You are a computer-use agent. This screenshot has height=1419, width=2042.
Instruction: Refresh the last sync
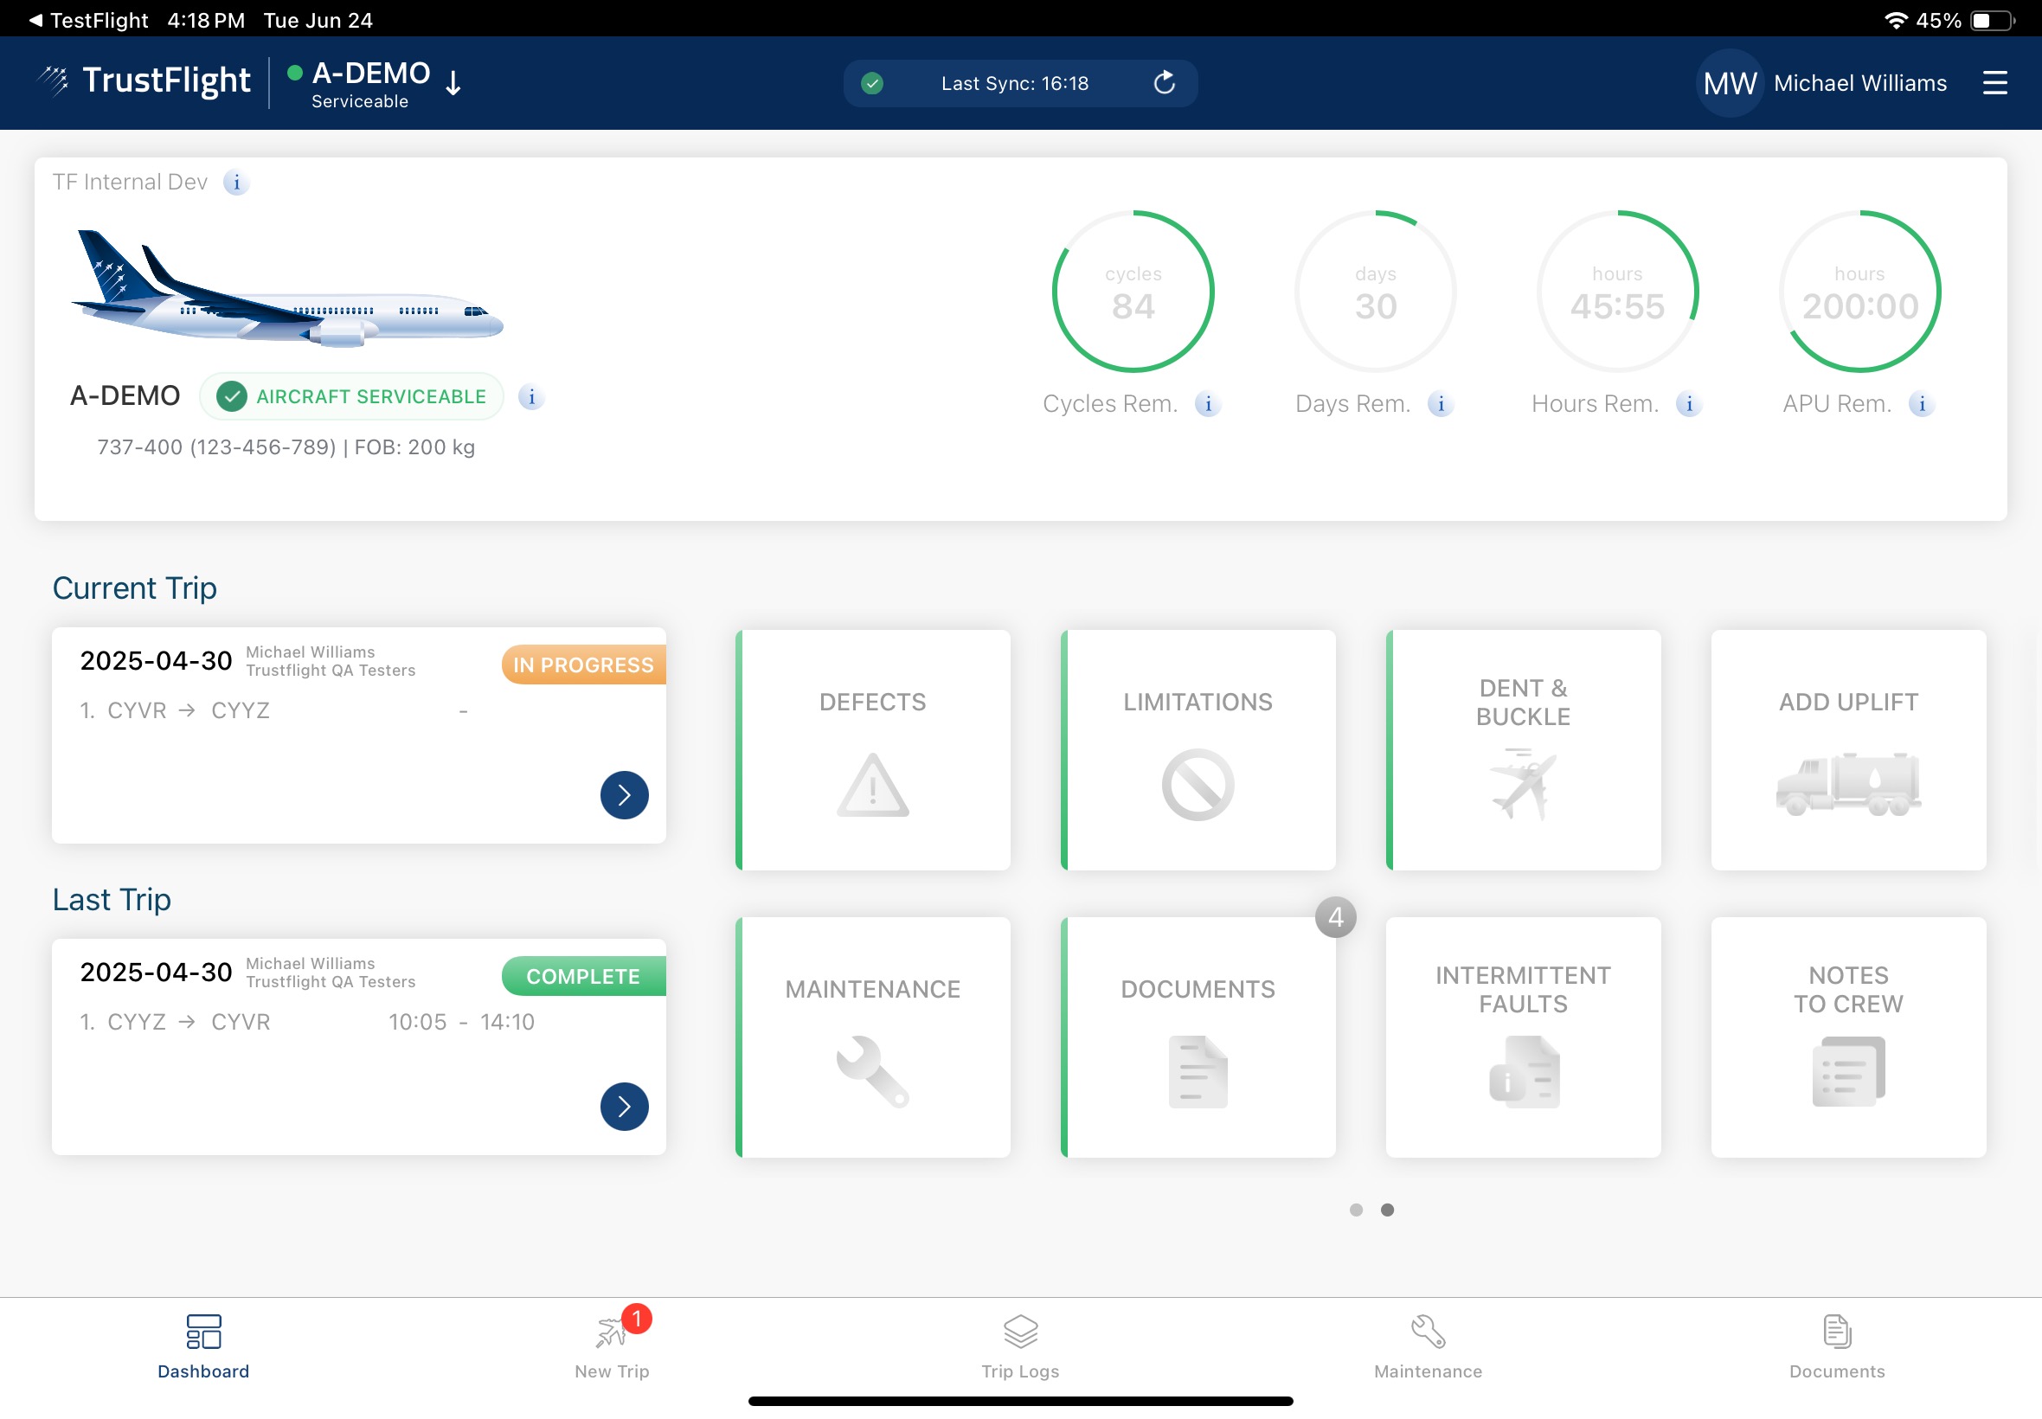point(1164,83)
